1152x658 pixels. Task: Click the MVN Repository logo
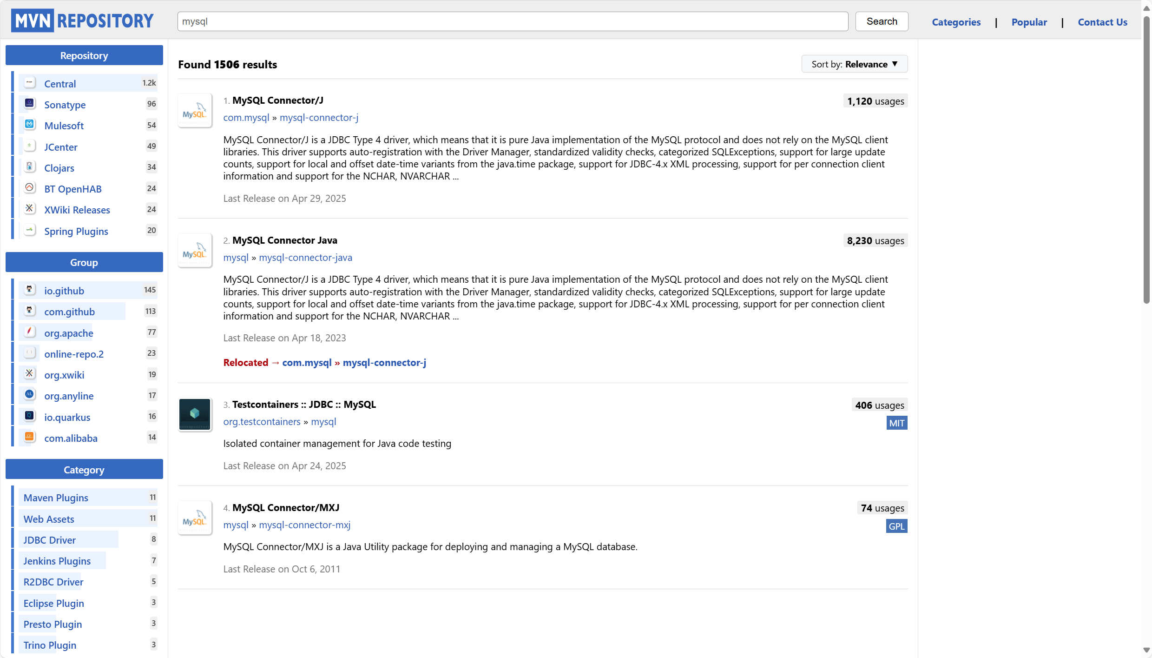click(82, 21)
